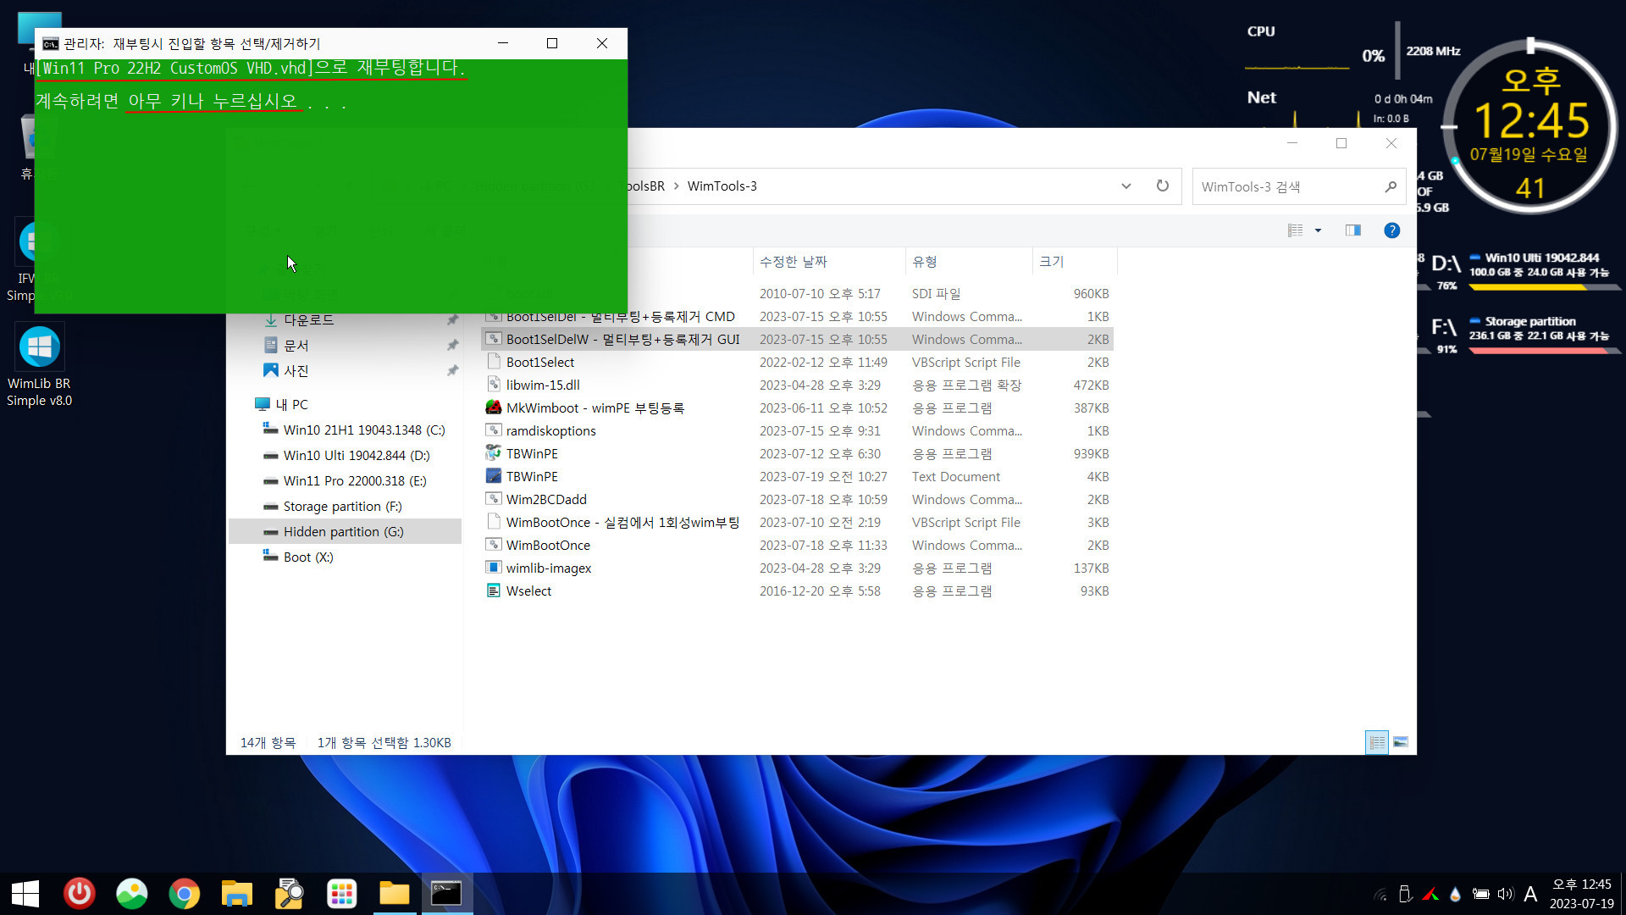Image resolution: width=1626 pixels, height=915 pixels.
Task: Select Boot1SelDelW 멀티부팅+등록제거 GUI file
Action: click(x=797, y=339)
